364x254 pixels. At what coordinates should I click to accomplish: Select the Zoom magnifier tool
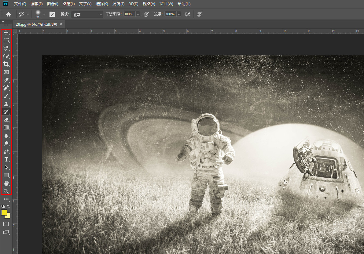click(6, 191)
